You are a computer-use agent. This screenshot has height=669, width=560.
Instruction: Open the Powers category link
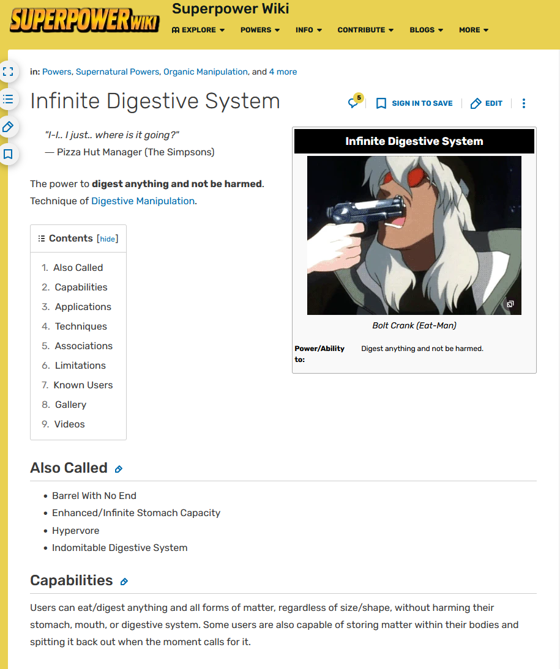pos(57,72)
